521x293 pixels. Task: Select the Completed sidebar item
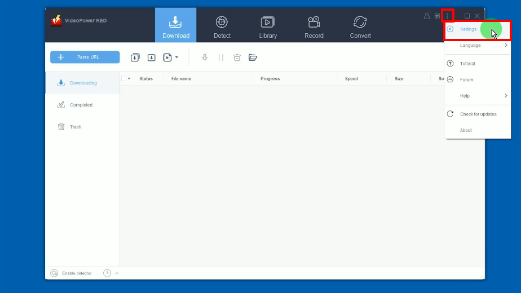(x=82, y=105)
